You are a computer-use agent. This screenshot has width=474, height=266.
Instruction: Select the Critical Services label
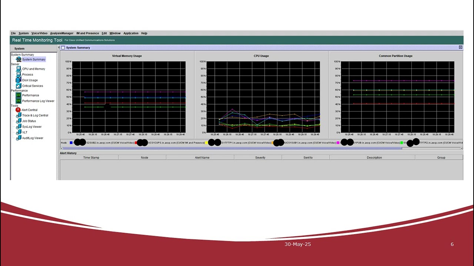click(x=33, y=86)
